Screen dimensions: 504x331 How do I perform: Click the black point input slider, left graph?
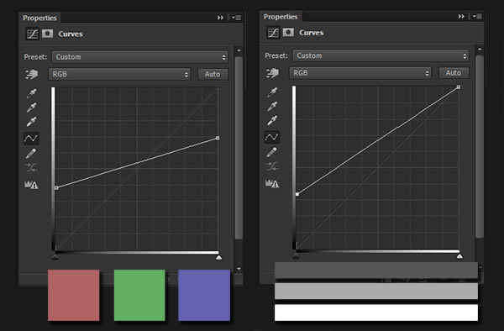(x=55, y=257)
